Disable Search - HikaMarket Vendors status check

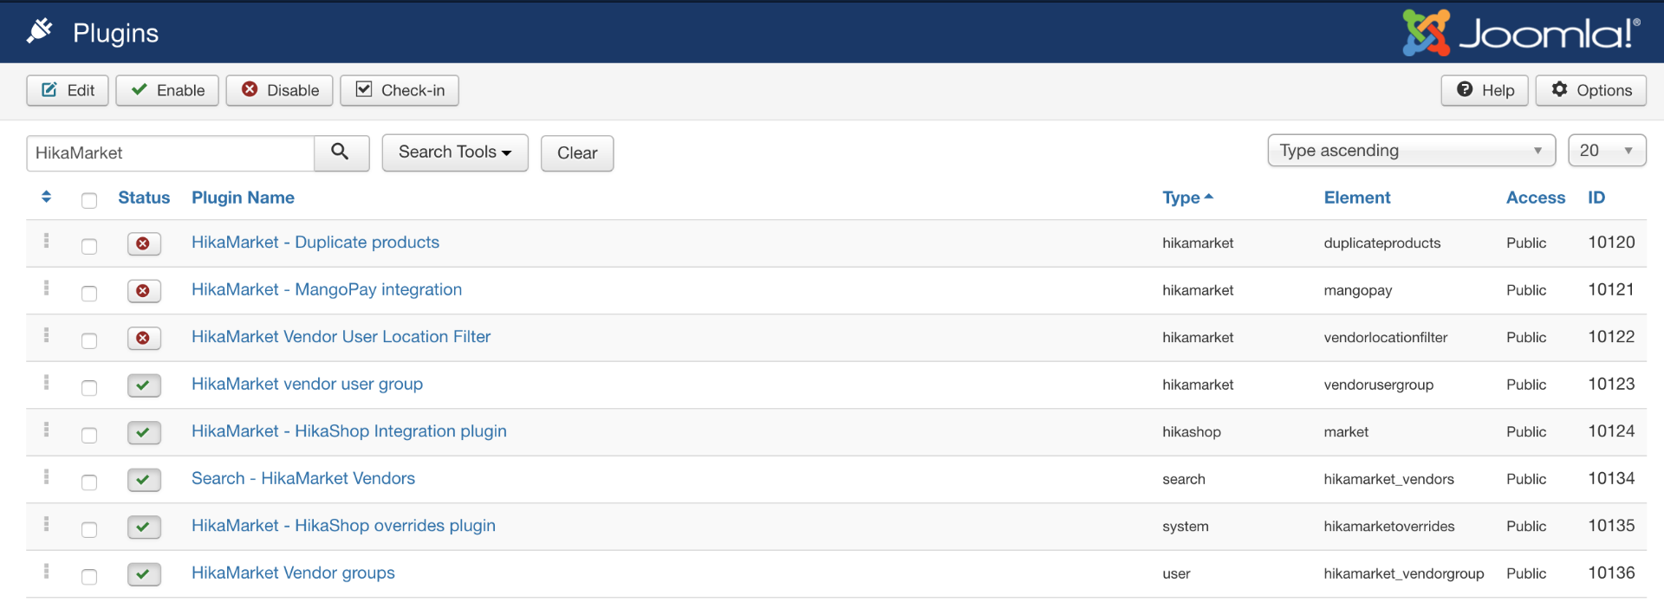(144, 480)
